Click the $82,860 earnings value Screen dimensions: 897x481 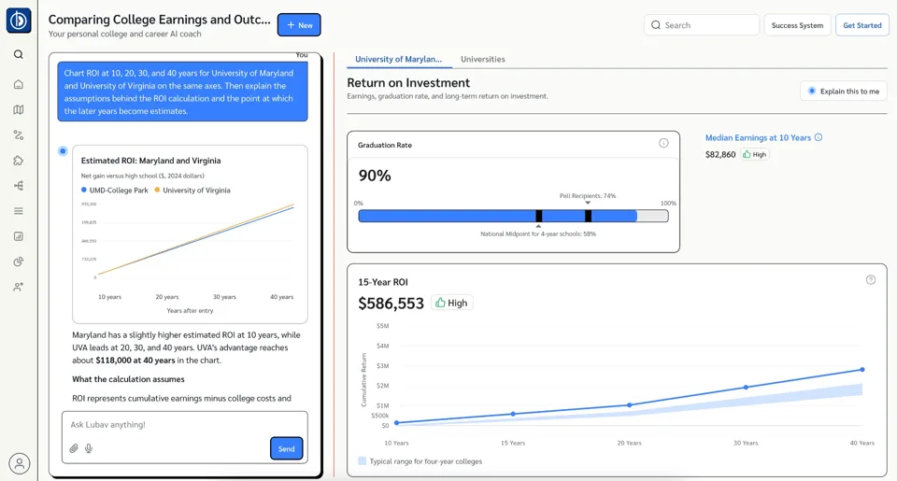[720, 154]
